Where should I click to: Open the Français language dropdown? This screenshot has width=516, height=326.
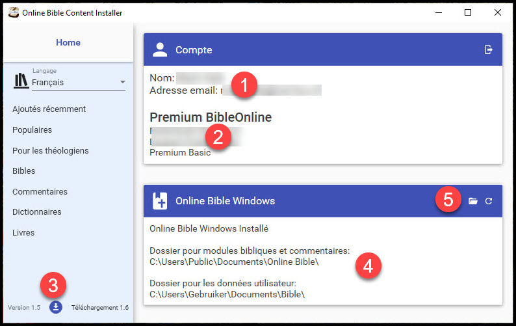79,83
